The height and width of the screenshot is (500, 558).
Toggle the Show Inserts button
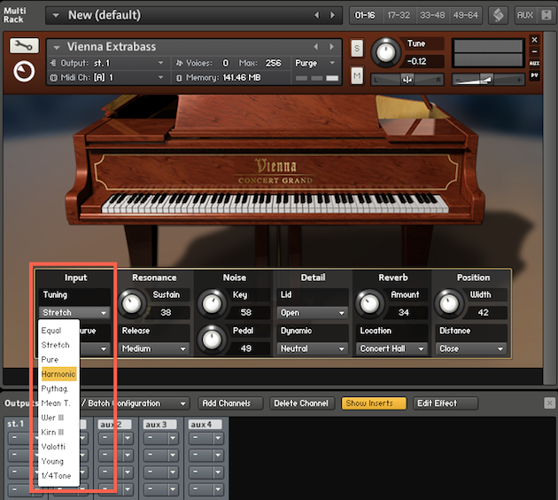[x=374, y=403]
